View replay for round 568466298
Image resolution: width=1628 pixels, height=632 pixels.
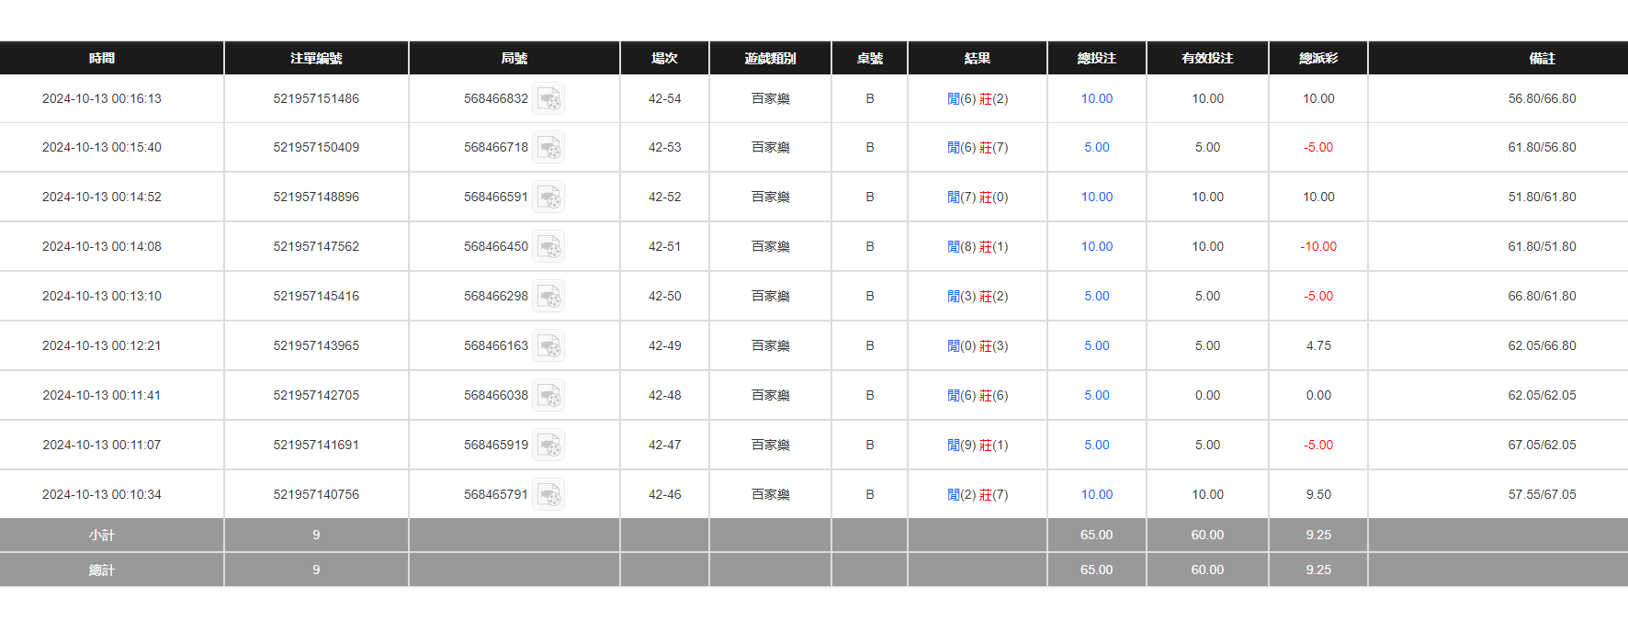[x=548, y=297]
